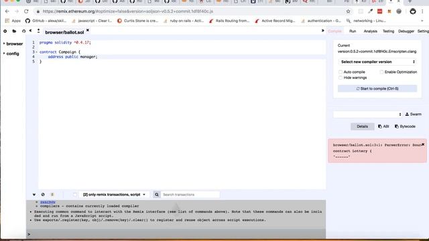Image resolution: width=429 pixels, height=241 pixels.
Task: Open the Active Record Migrations bookmark
Action: pos(275,21)
